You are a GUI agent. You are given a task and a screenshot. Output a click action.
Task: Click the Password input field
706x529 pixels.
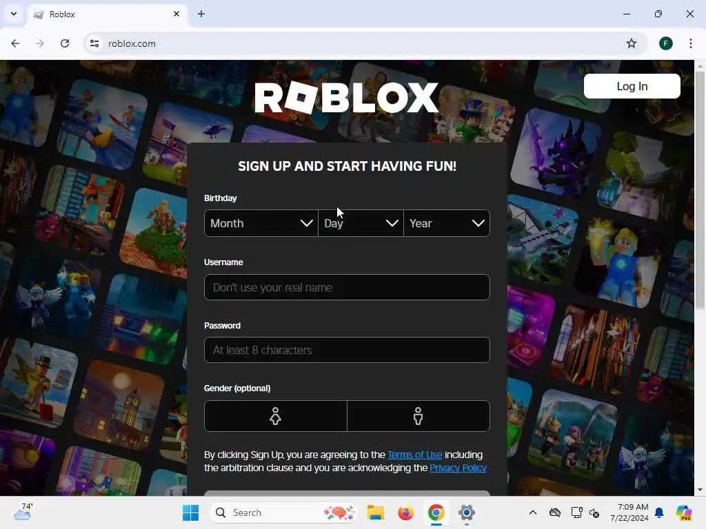[x=347, y=350]
